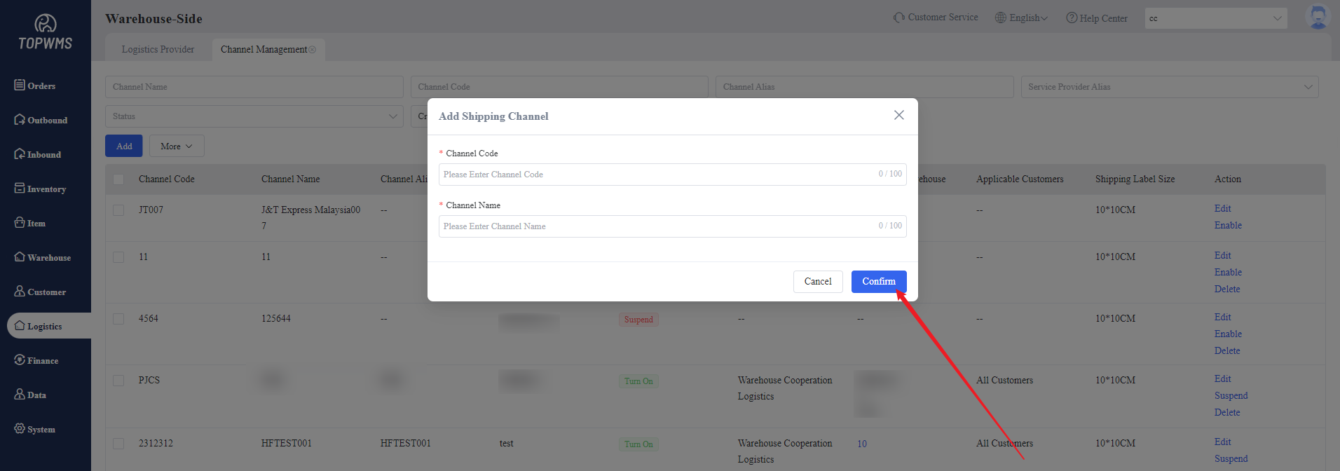The height and width of the screenshot is (471, 1340).
Task: Open the Finance sidebar section
Action: pyautogui.click(x=36, y=360)
